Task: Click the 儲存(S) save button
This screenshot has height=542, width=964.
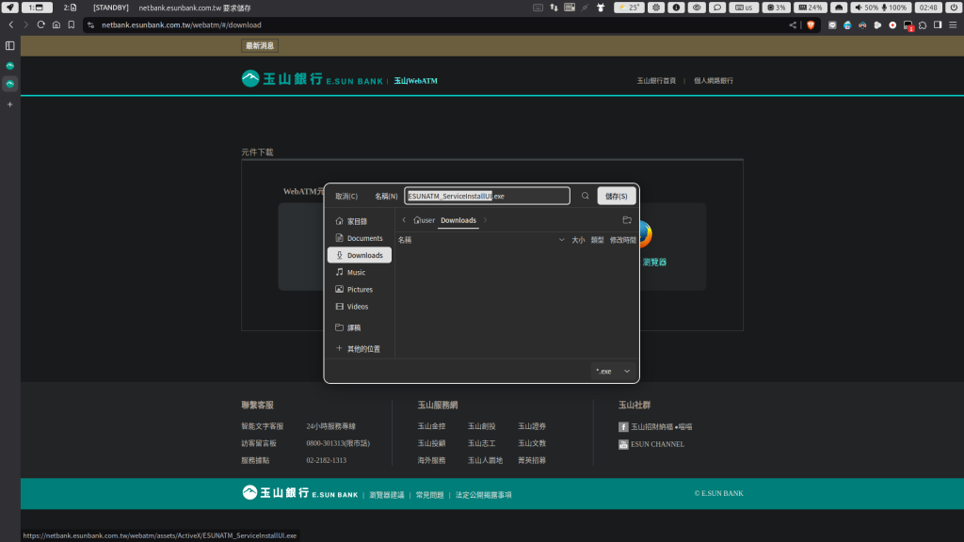Action: (x=616, y=196)
